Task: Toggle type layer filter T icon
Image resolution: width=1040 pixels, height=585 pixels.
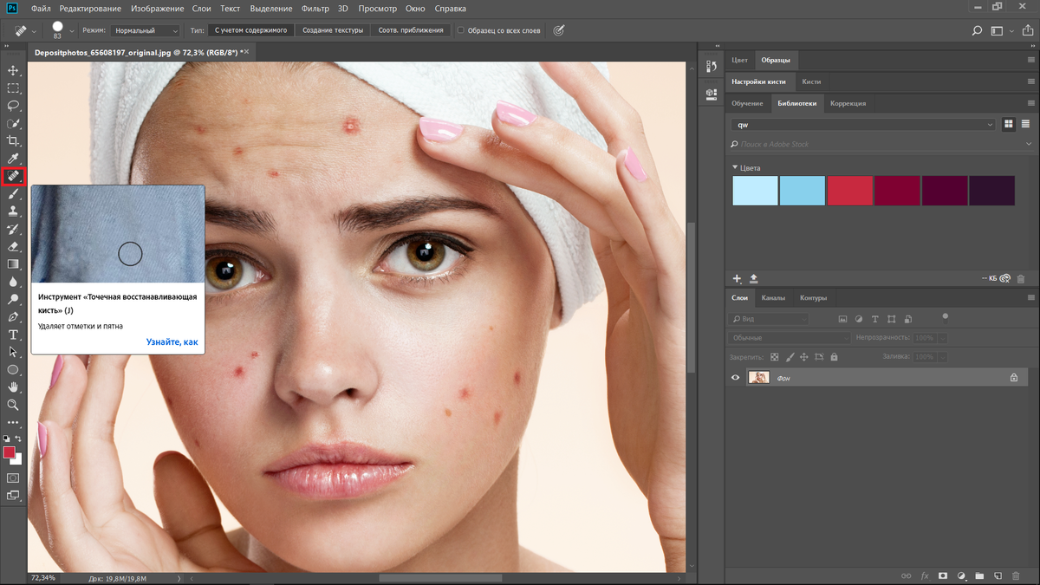Action: click(875, 319)
